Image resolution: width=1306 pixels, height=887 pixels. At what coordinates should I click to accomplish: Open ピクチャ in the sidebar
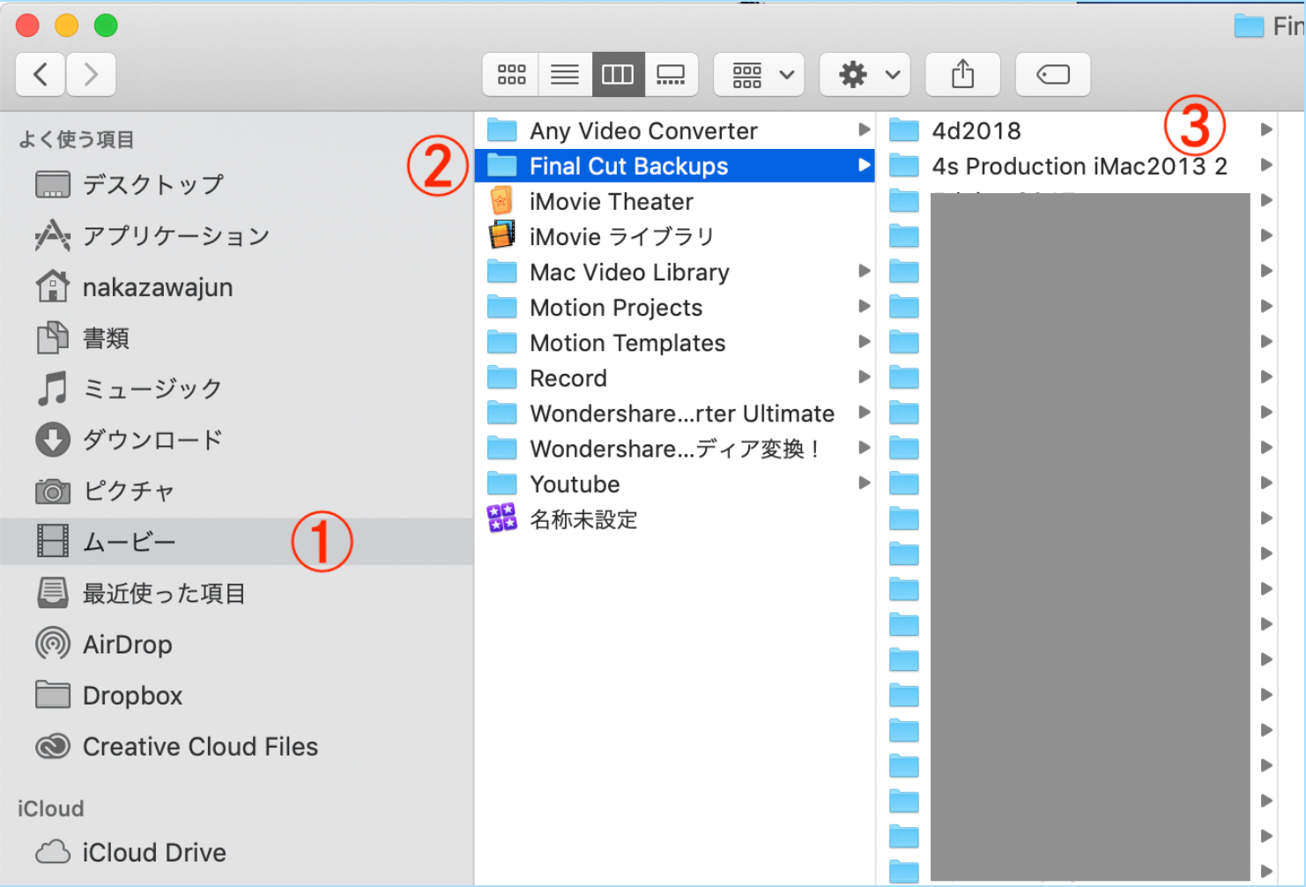click(x=237, y=491)
